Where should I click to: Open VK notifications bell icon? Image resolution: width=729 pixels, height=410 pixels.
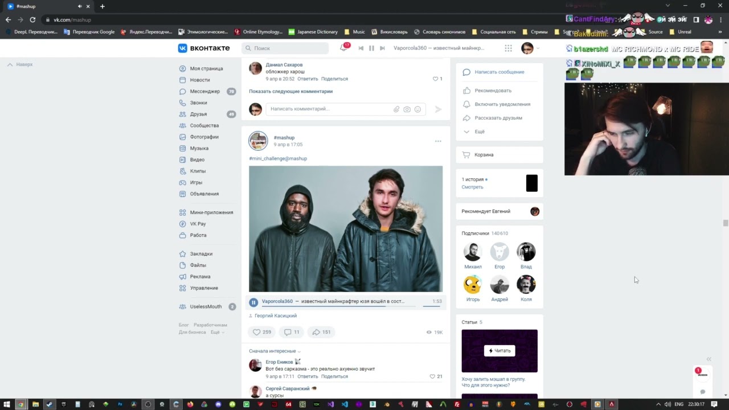(x=343, y=48)
